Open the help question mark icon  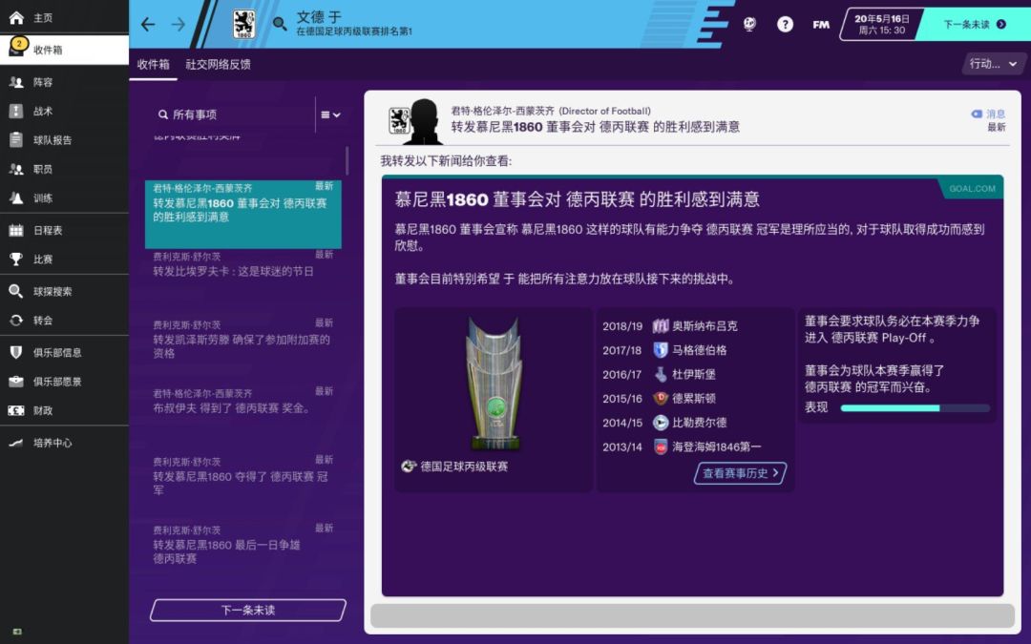tap(785, 24)
